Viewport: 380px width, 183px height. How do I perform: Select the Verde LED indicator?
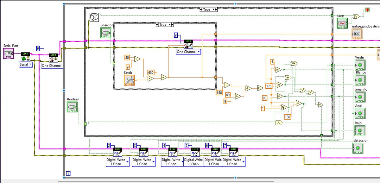[360, 65]
